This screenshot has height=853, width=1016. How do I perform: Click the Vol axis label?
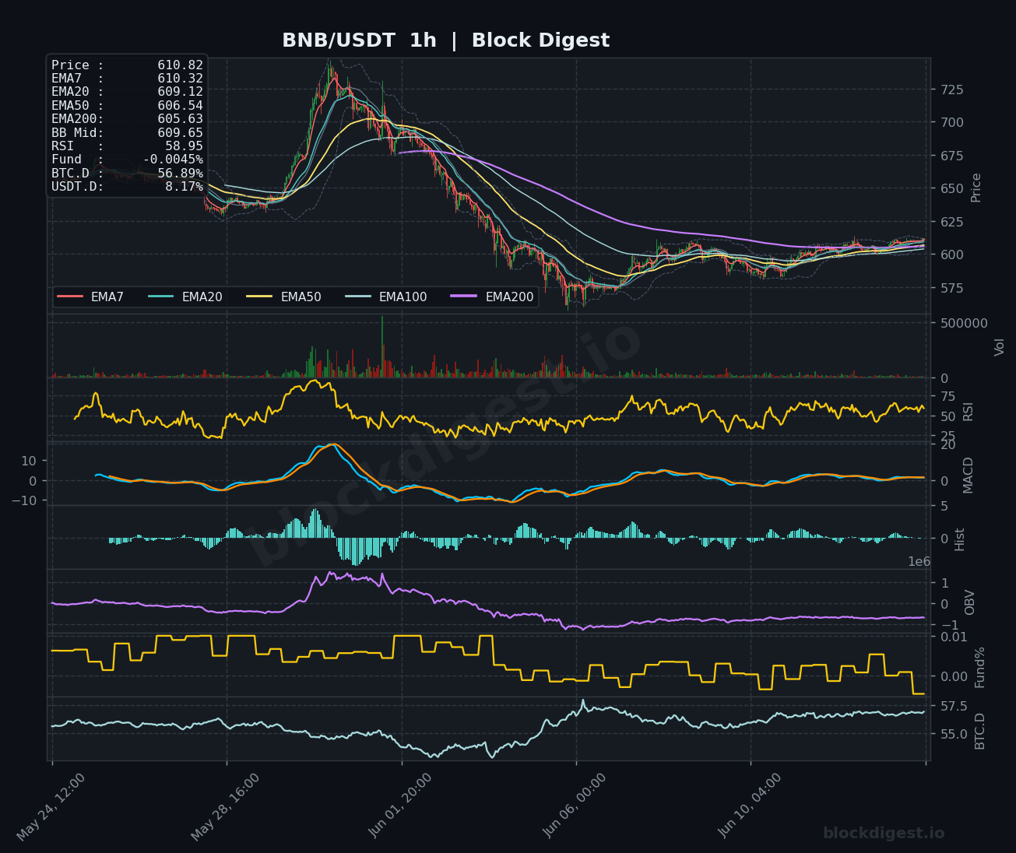click(x=1000, y=347)
